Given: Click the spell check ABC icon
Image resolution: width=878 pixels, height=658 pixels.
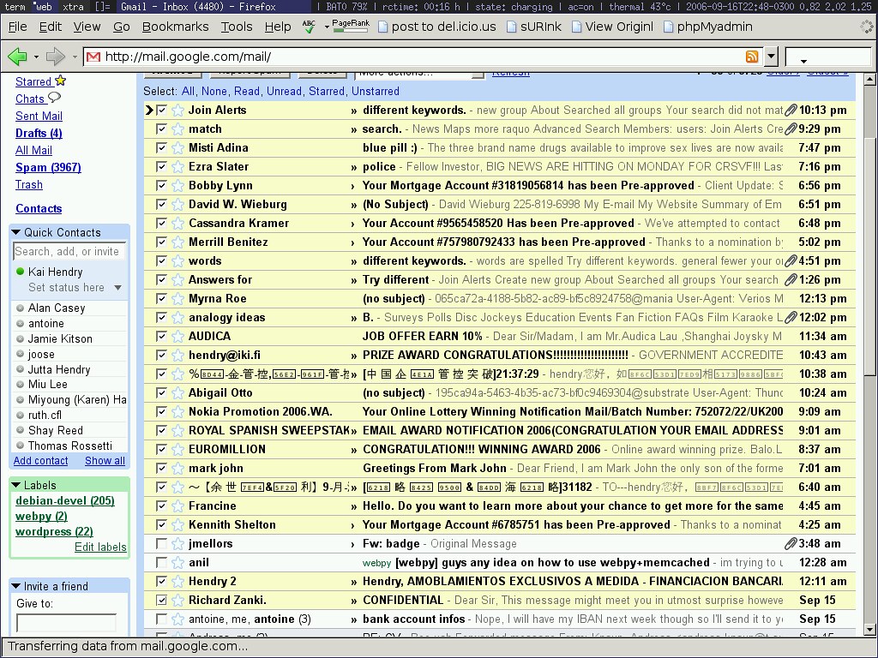Looking at the screenshot, I should click(309, 27).
